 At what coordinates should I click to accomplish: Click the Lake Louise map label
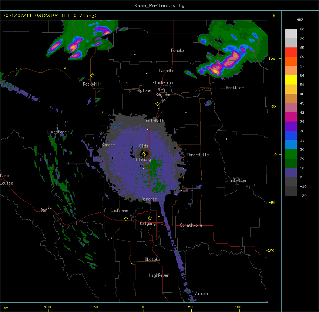pyautogui.click(x=7, y=179)
